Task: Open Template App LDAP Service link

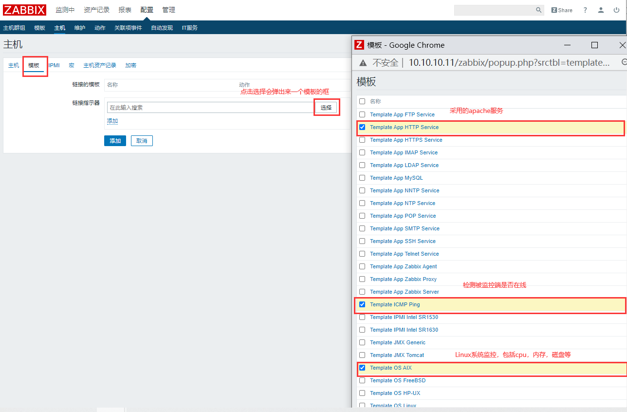Action: point(404,165)
